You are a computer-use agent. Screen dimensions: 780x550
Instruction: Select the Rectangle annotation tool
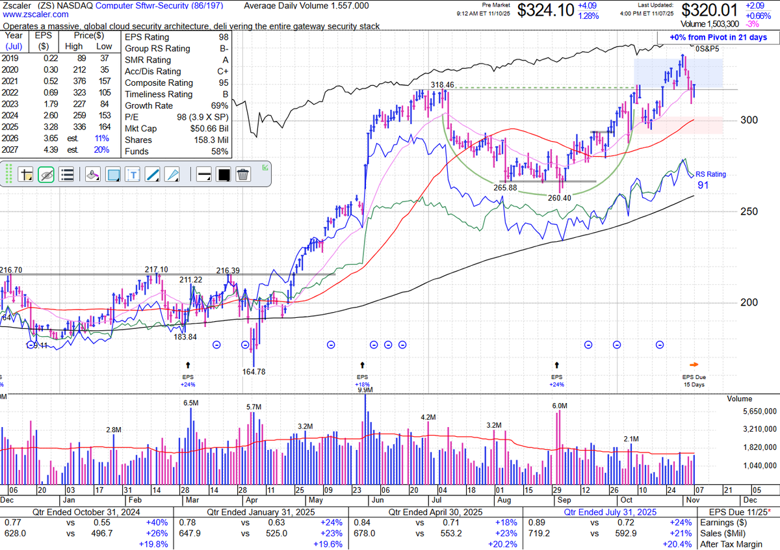pos(112,174)
